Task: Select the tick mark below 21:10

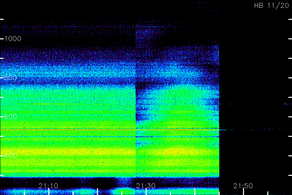Action: pyautogui.click(x=49, y=192)
